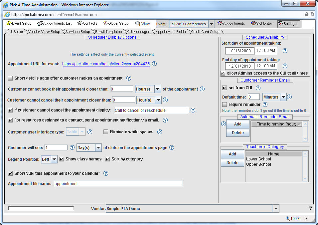Viewport: 318px width, 225px height.
Task: Toggle 'Show Add this appointment to your calendar'
Action: point(10,173)
